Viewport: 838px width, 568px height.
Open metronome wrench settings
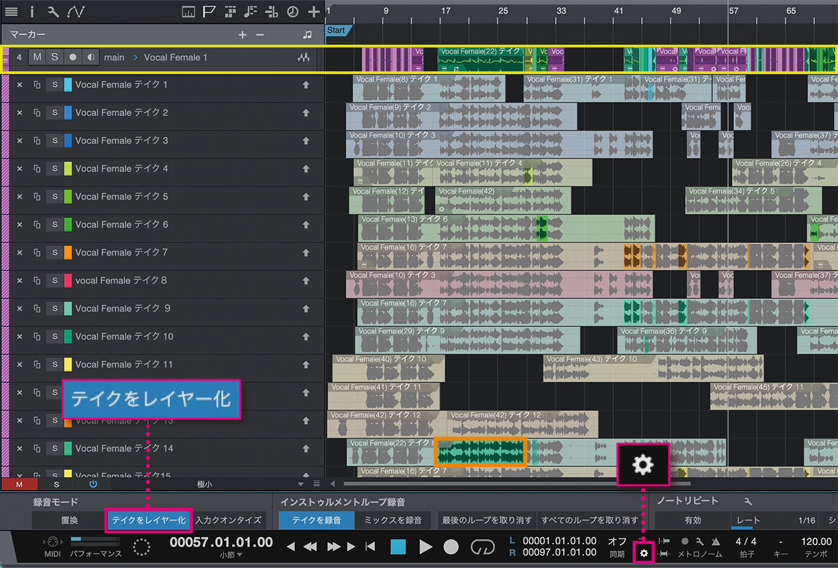[x=700, y=541]
